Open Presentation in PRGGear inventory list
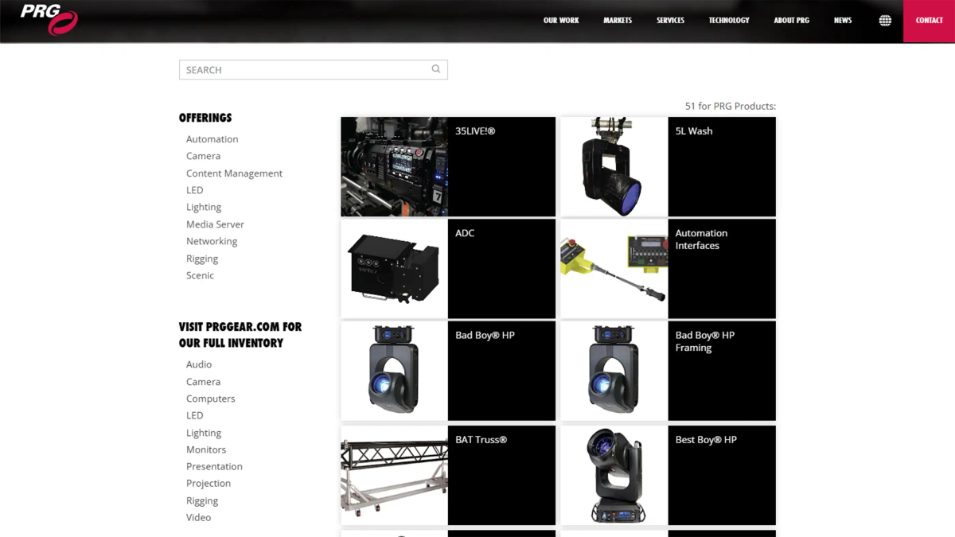Screen dimensions: 955x537 point(214,466)
